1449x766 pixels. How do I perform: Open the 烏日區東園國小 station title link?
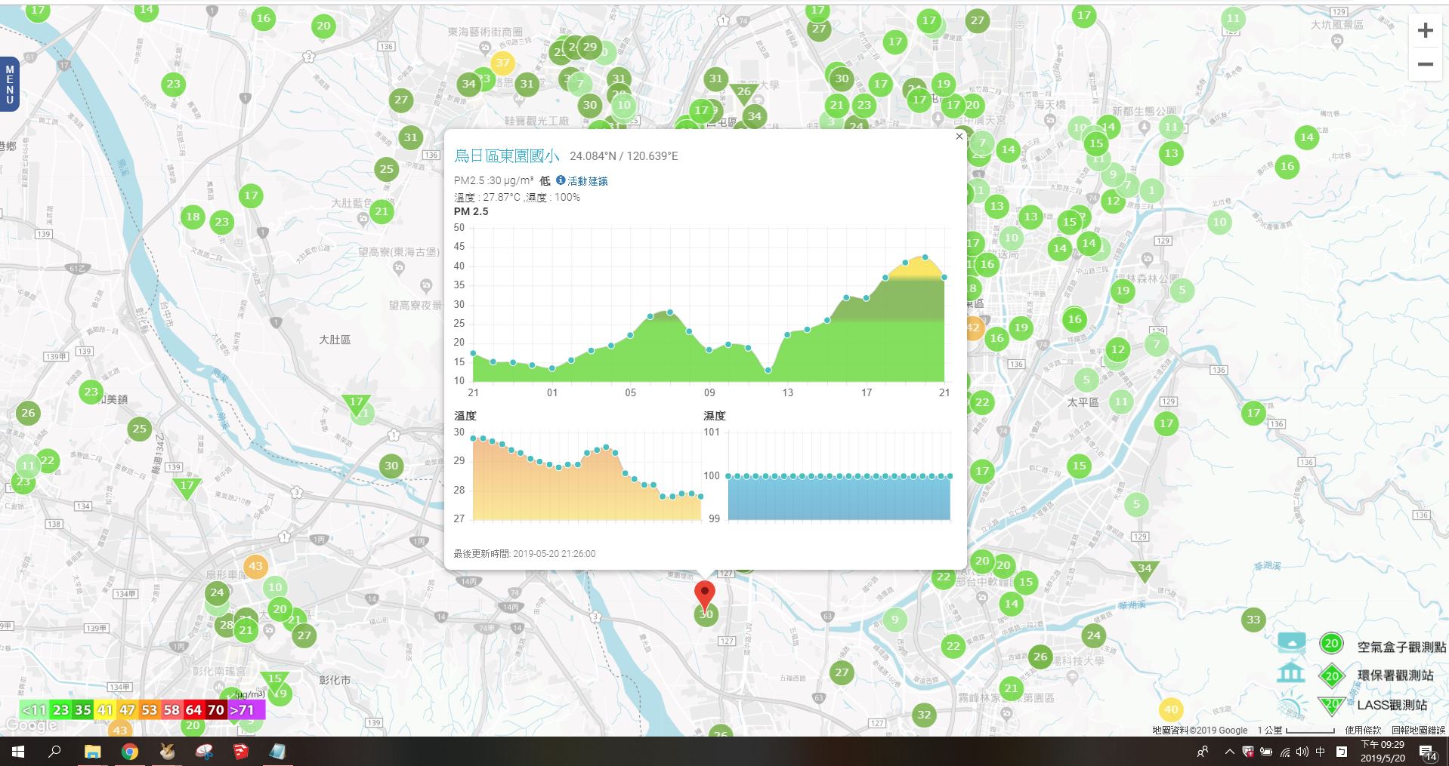pyautogui.click(x=507, y=156)
